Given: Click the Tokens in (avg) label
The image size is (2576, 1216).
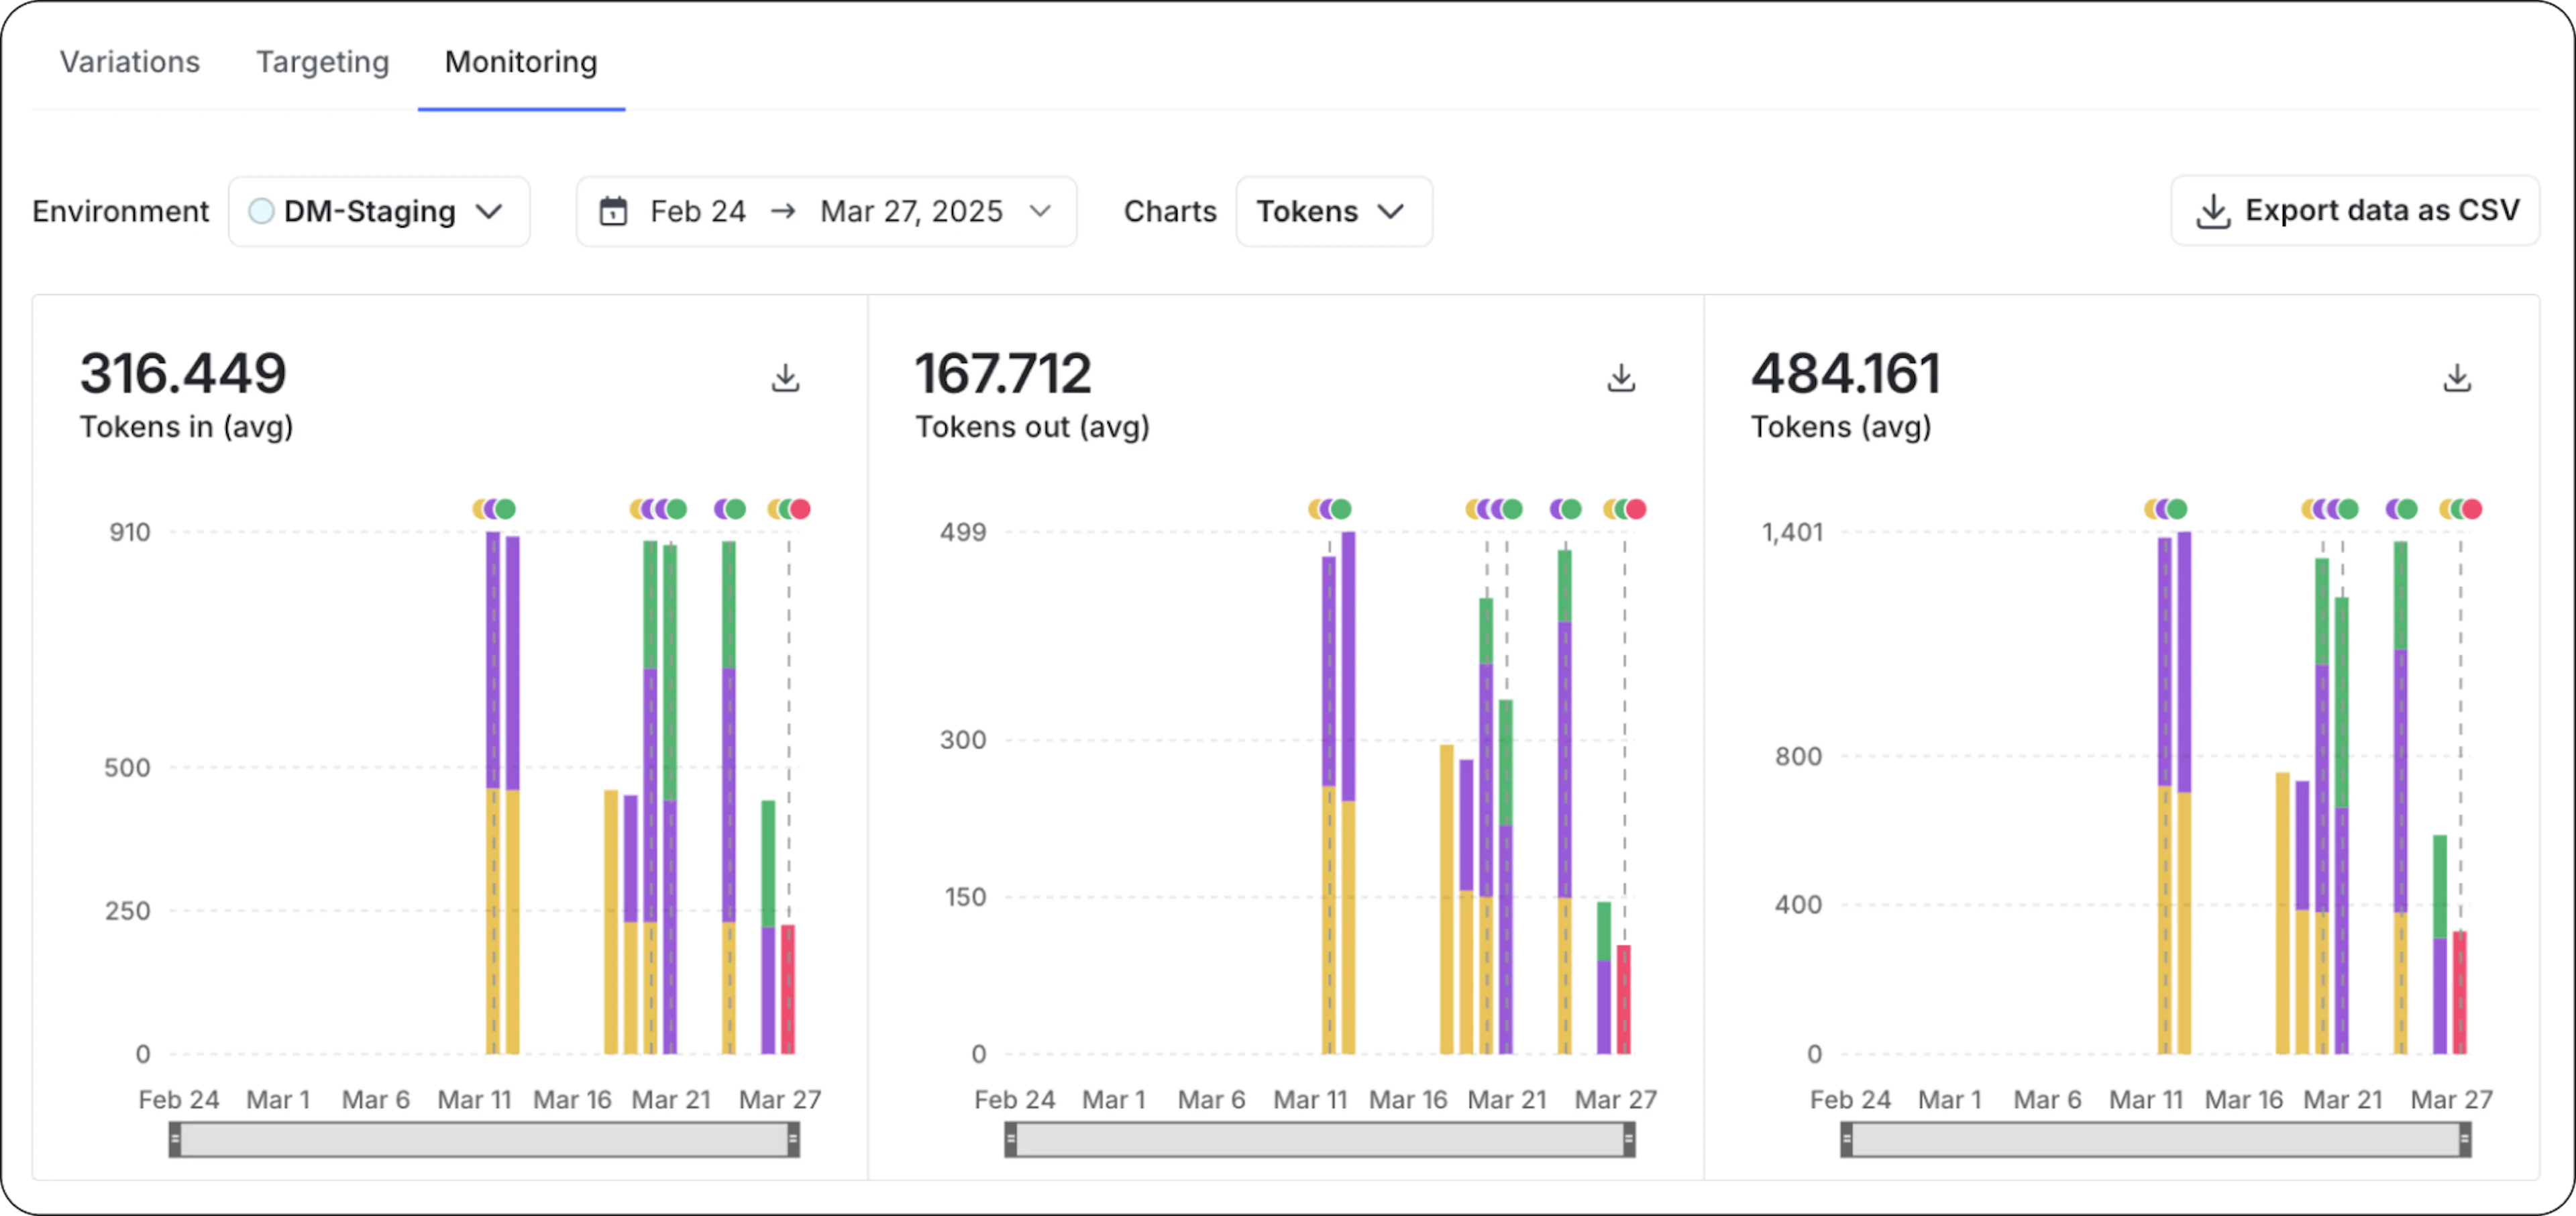Looking at the screenshot, I should [186, 427].
